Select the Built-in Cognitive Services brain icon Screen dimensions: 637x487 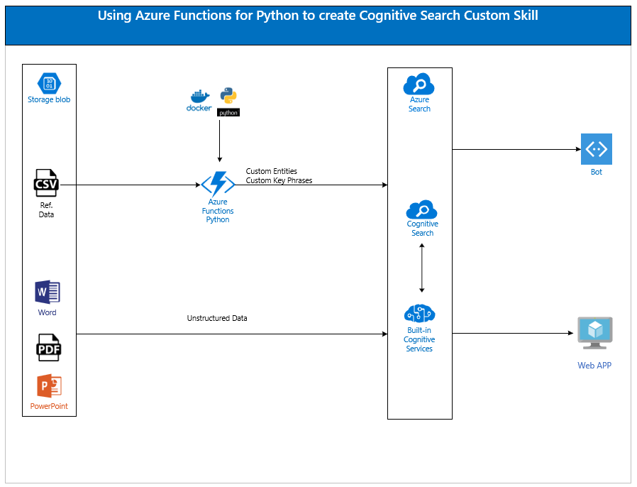point(420,314)
